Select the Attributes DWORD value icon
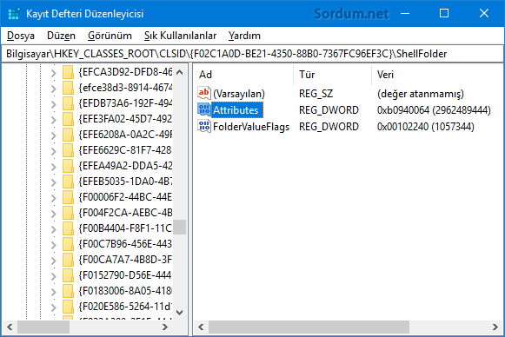This screenshot has width=505, height=337. (x=204, y=109)
